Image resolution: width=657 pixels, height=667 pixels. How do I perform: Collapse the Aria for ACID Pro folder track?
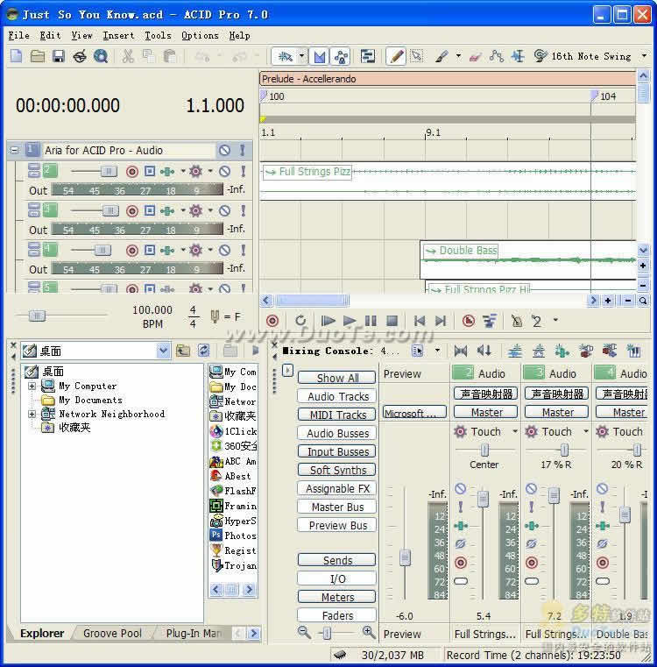pyautogui.click(x=15, y=151)
